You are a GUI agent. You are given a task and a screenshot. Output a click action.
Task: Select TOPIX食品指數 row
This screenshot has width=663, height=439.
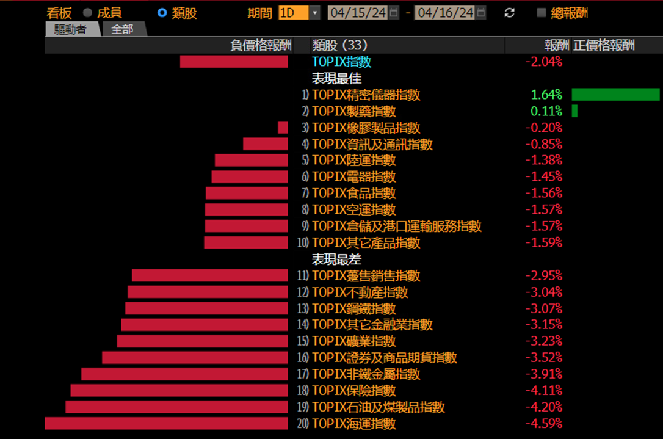[354, 194]
